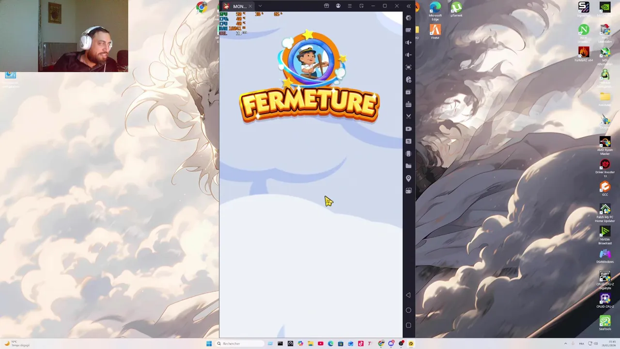Toggle fullscreen icon in emulator sidebar
The width and height of the screenshot is (620, 349).
pos(408,67)
